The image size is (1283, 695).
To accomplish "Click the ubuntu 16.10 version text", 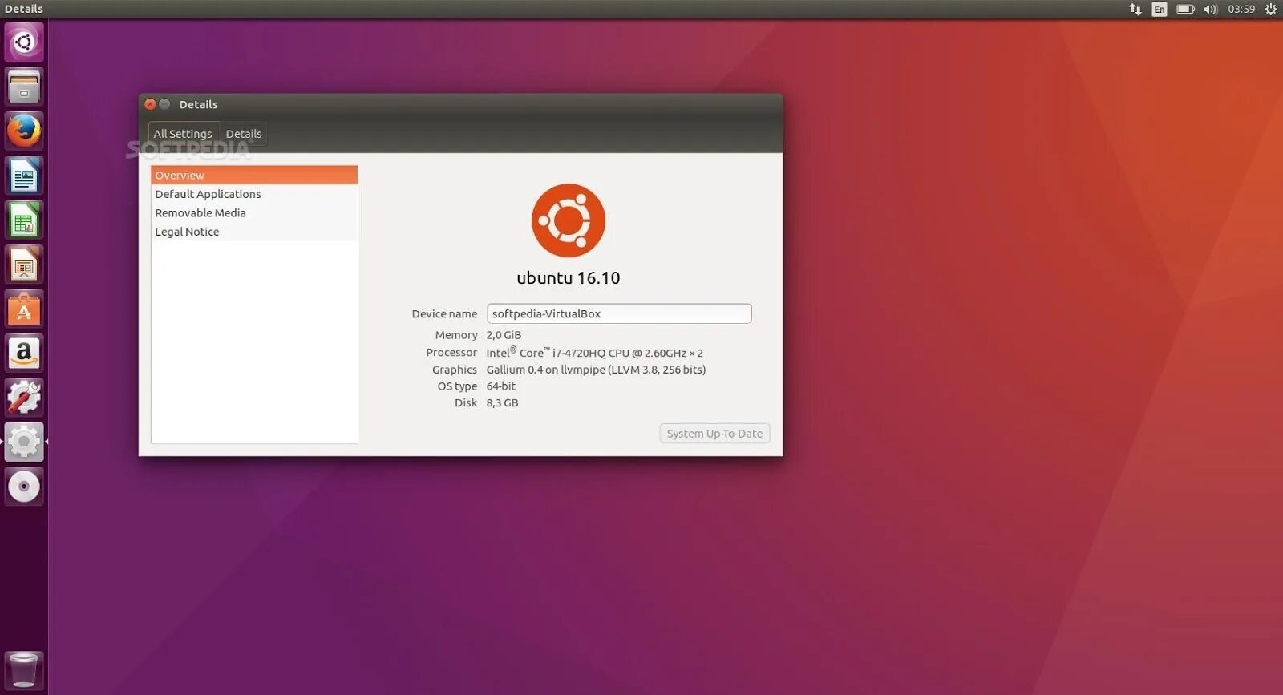I will coord(569,278).
